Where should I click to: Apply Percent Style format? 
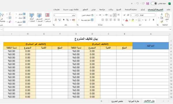point(67,20)
